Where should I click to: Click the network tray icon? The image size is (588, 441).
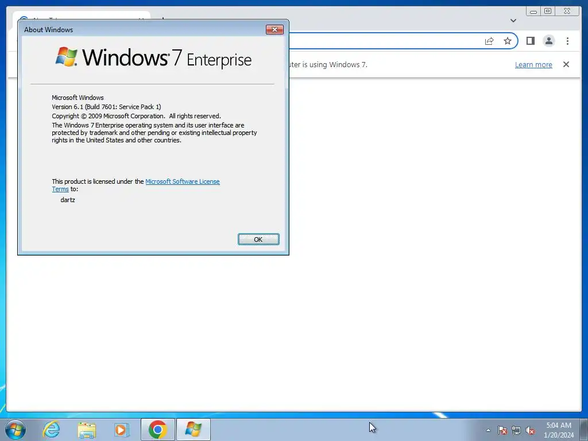click(516, 430)
